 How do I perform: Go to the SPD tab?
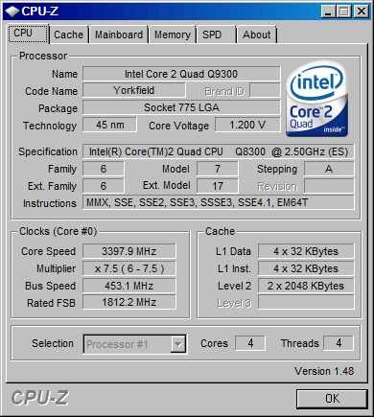216,35
